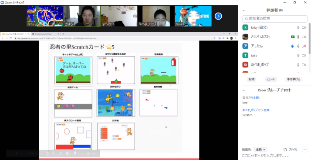The height and width of the screenshot is (160, 311).
Task: Click the 'Scratch' chat message
Action: 247,115
